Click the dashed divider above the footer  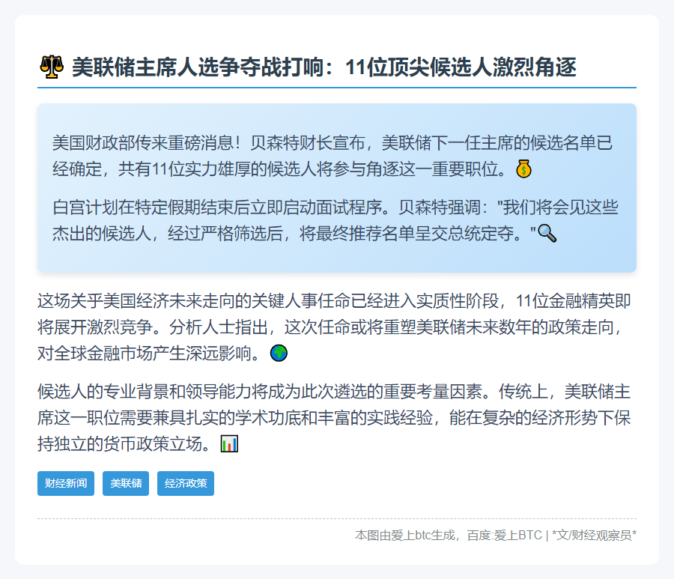pyautogui.click(x=337, y=518)
